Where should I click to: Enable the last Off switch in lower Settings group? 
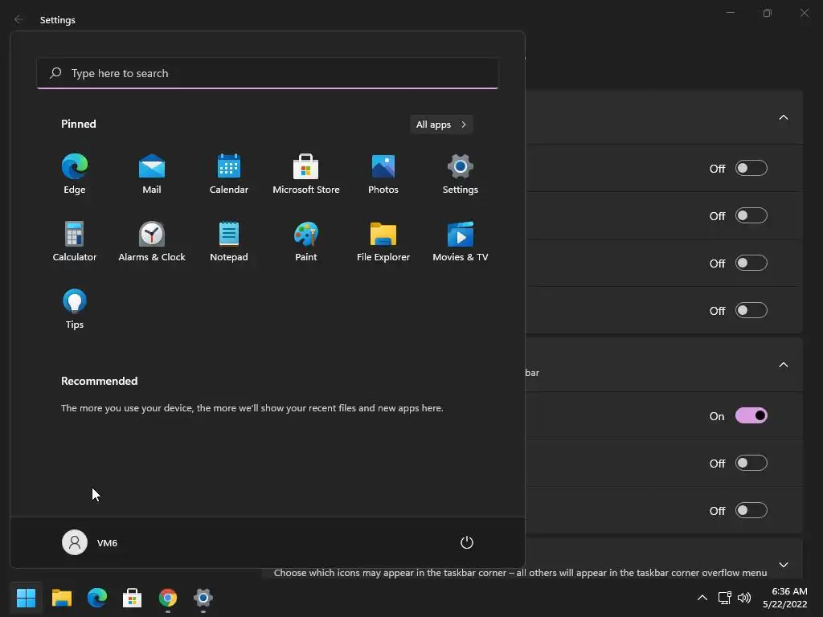pos(751,510)
